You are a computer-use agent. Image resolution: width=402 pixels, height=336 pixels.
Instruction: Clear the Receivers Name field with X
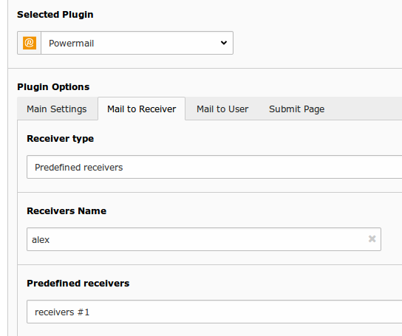tap(372, 239)
